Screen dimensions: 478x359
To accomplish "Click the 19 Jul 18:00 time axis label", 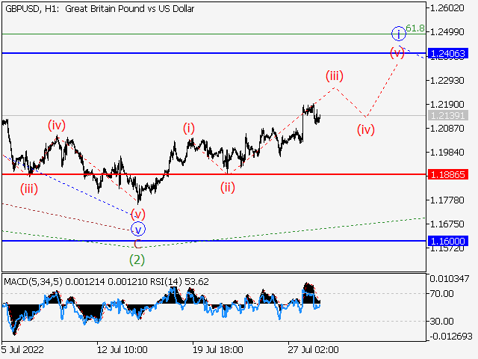I will [218, 349].
